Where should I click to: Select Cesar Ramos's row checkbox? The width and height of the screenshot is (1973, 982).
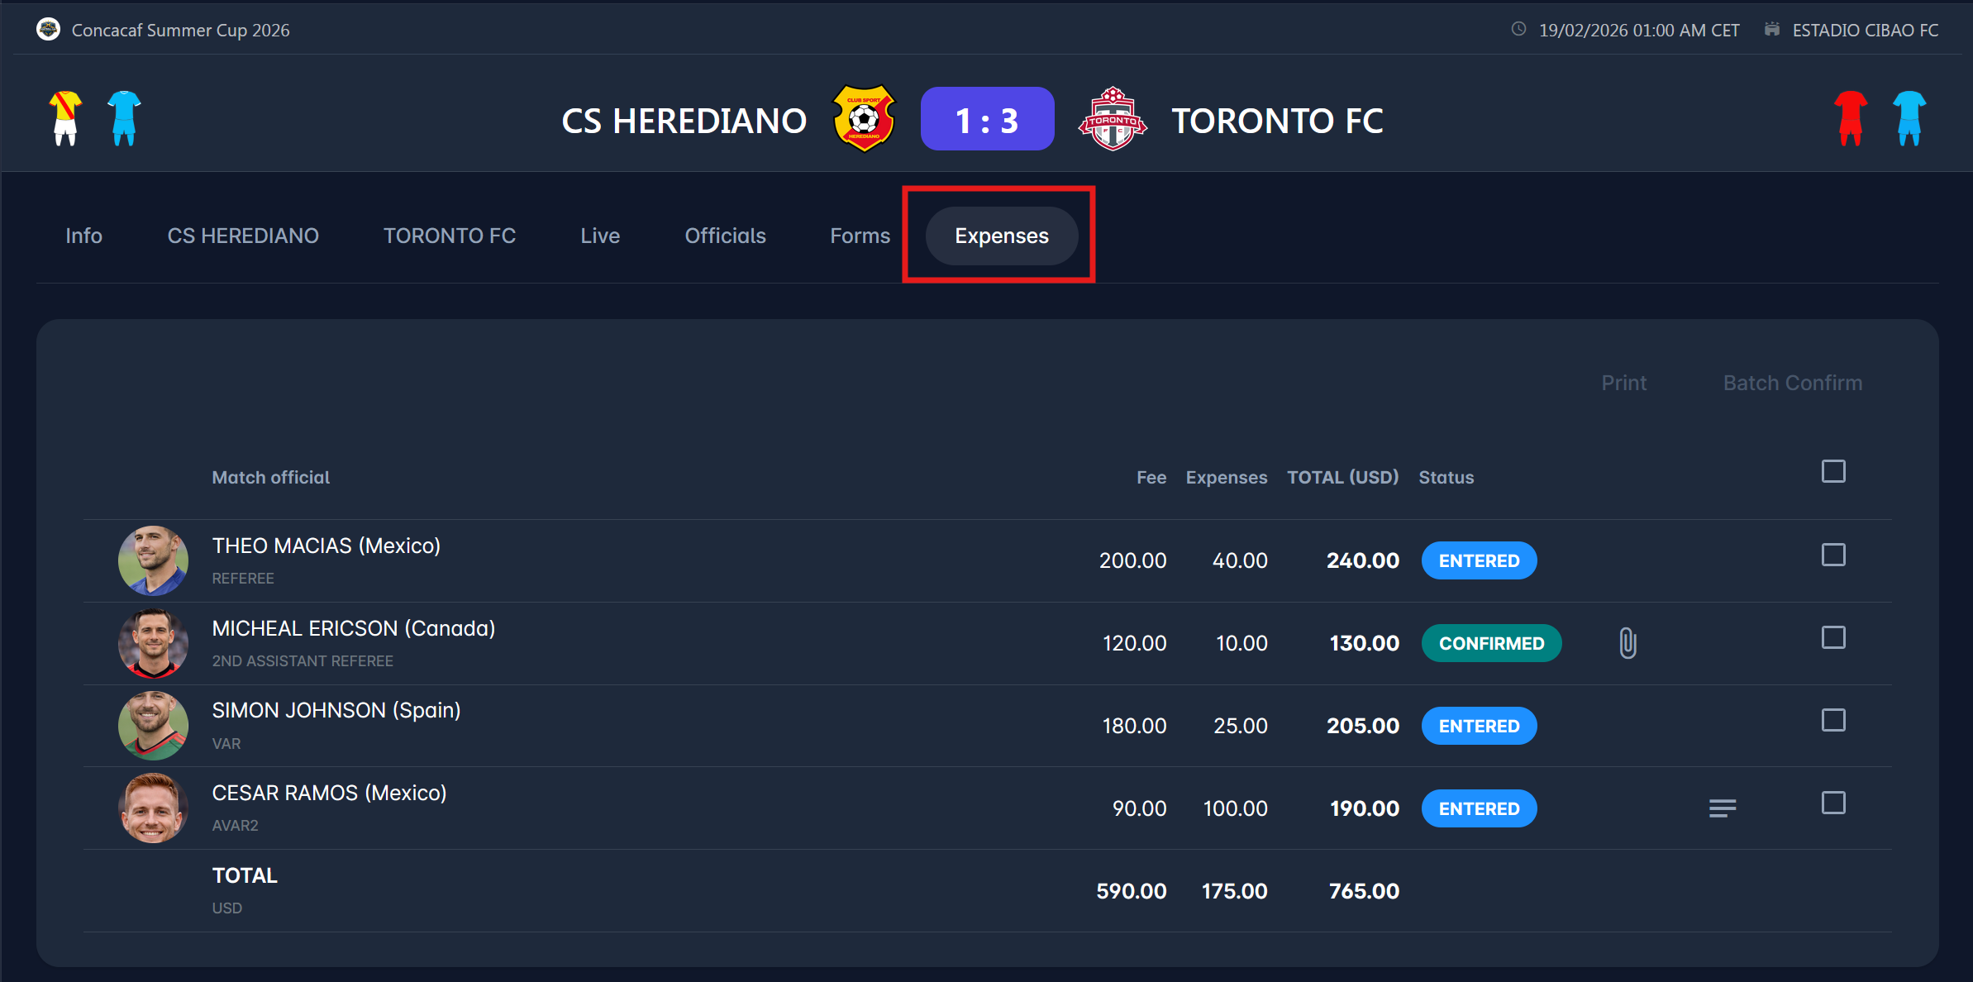point(1833,803)
